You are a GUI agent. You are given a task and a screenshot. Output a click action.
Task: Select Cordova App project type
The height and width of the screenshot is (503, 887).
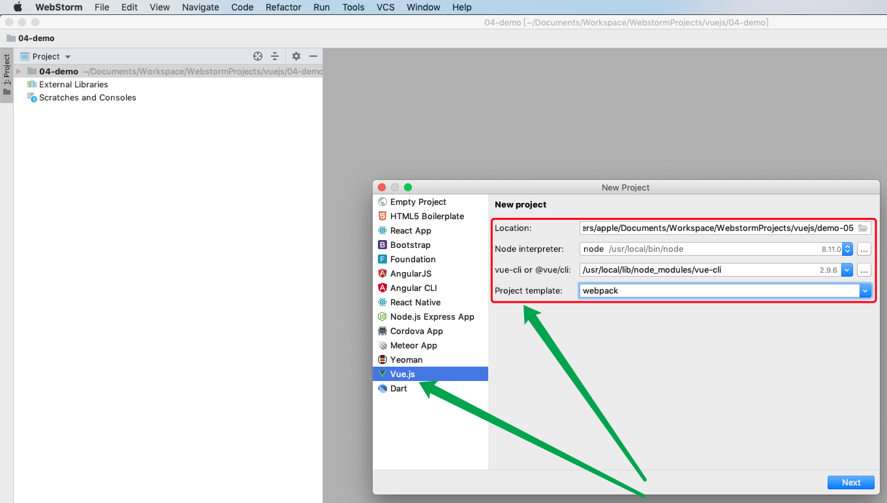coord(430,331)
